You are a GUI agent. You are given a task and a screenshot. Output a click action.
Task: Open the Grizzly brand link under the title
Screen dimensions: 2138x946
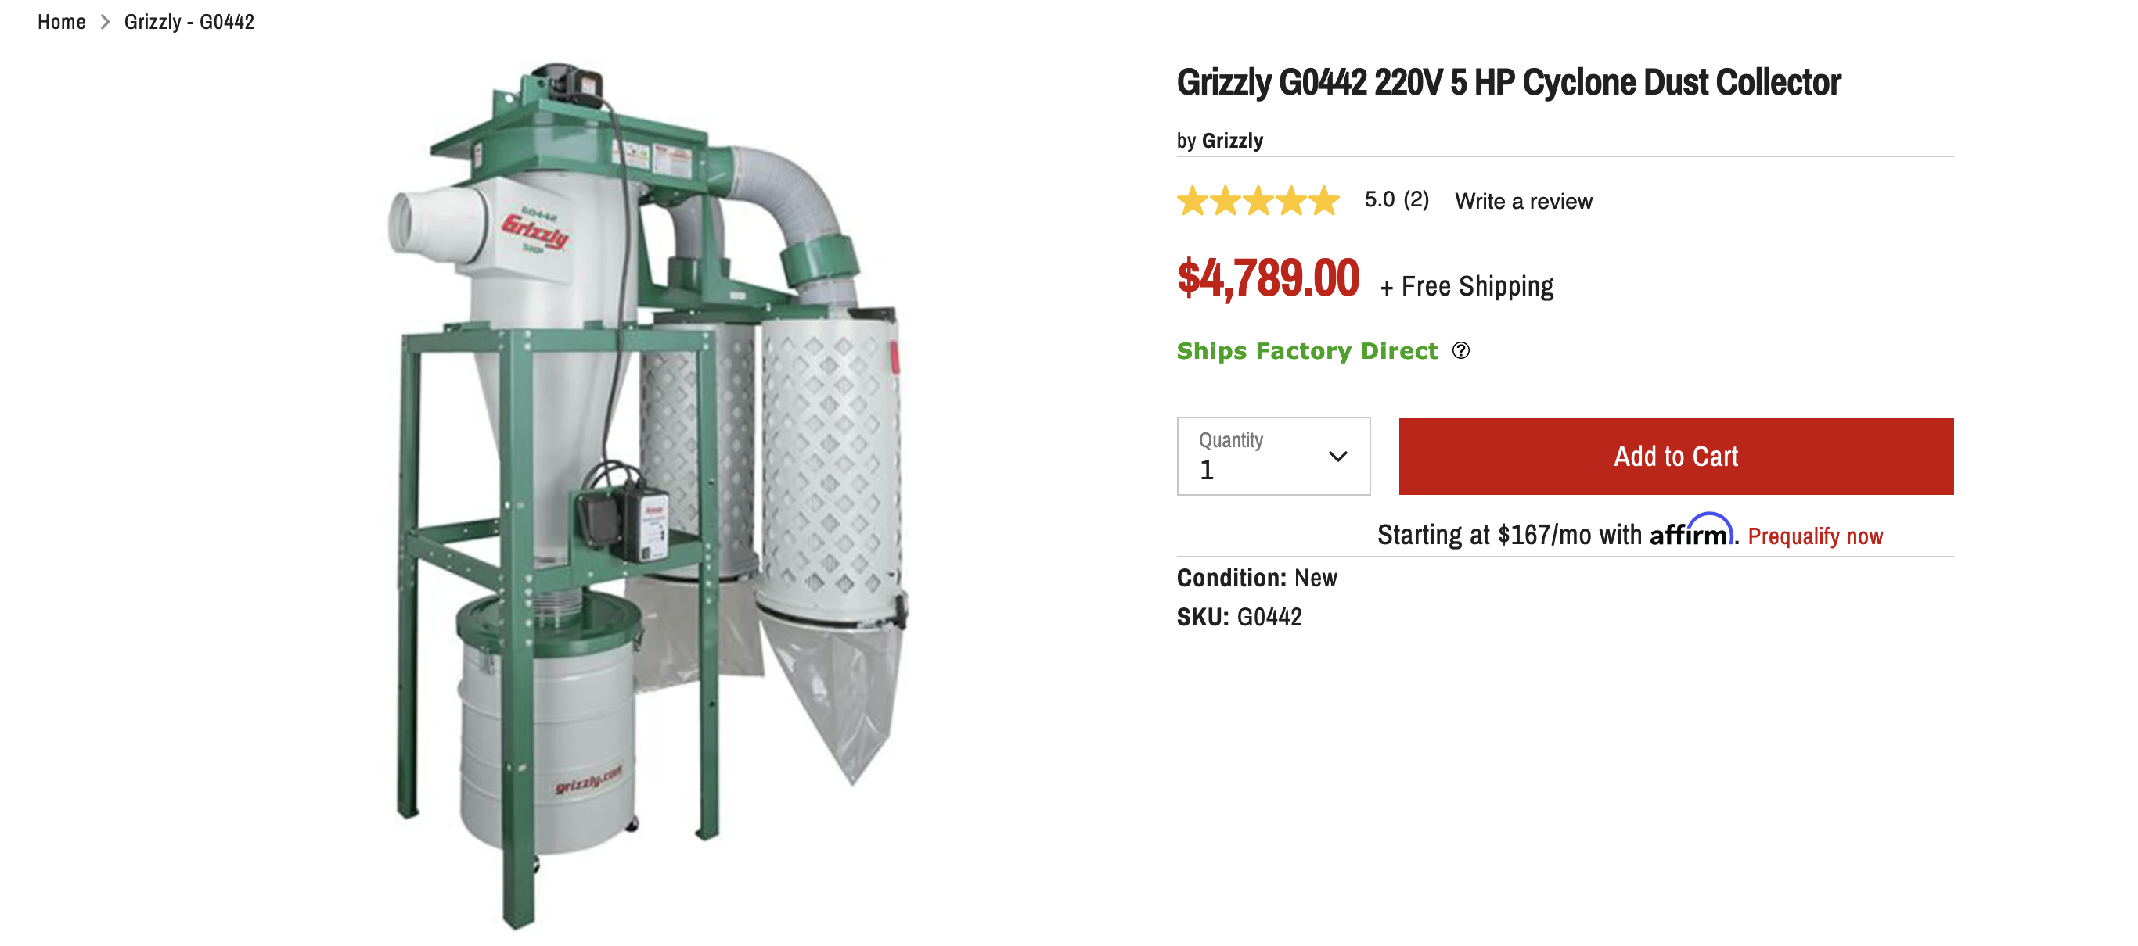pyautogui.click(x=1232, y=141)
